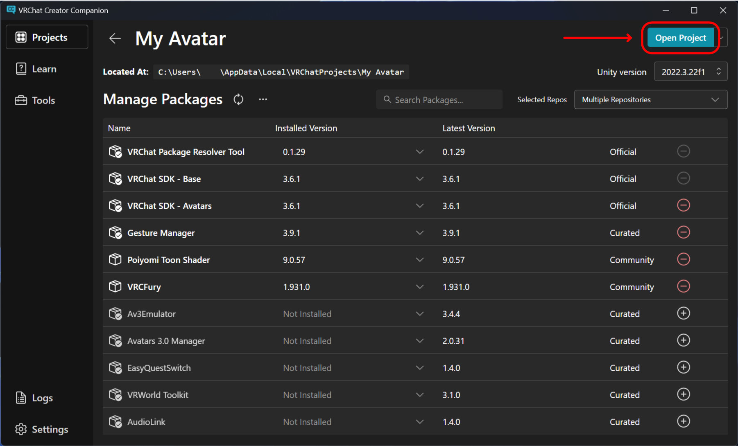Click the VRChat Creator Companion title icon
Image resolution: width=738 pixels, height=446 pixels.
point(11,10)
